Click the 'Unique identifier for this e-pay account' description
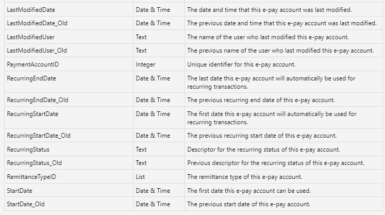 pos(241,64)
